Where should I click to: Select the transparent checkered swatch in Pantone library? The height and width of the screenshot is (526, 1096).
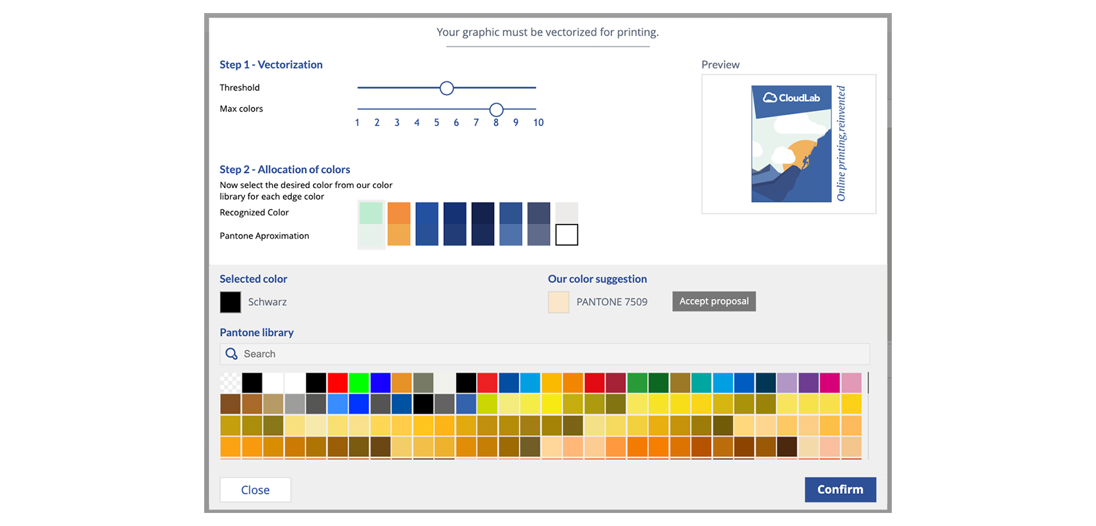point(230,382)
